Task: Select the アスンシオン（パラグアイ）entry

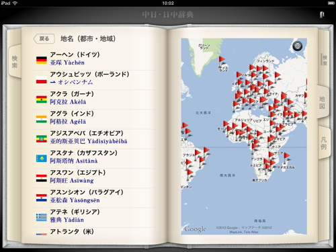Action: coord(94,198)
